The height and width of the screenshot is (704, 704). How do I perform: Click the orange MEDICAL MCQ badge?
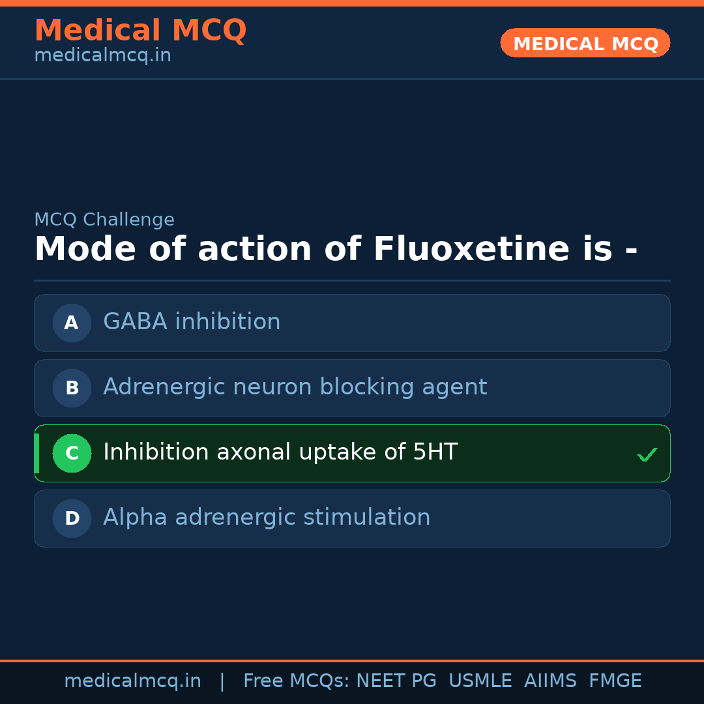coord(585,43)
